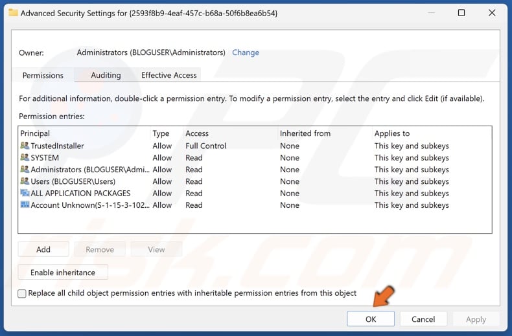Confirm with the OK button
This screenshot has height=336, width=512.
click(371, 319)
